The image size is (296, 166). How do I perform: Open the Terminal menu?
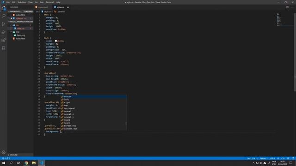(49, 2)
